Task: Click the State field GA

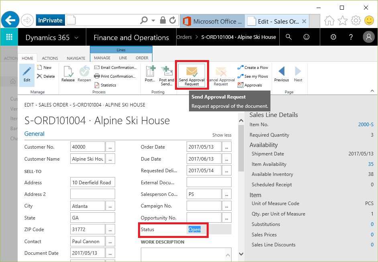Action: point(93,218)
